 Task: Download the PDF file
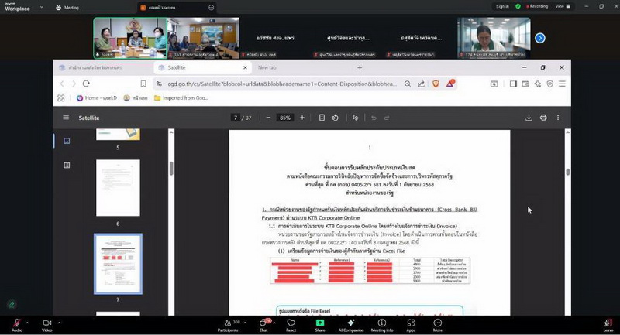coord(529,118)
